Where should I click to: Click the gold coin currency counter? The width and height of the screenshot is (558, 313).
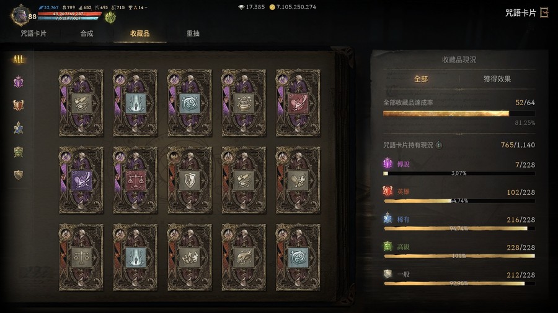coord(293,7)
